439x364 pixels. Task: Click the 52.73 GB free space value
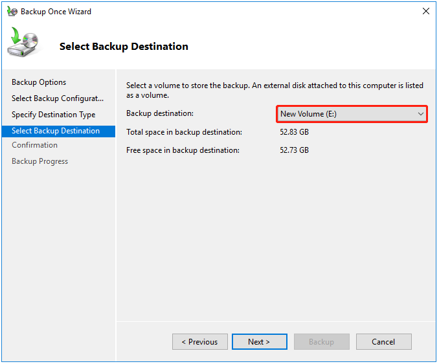(294, 150)
